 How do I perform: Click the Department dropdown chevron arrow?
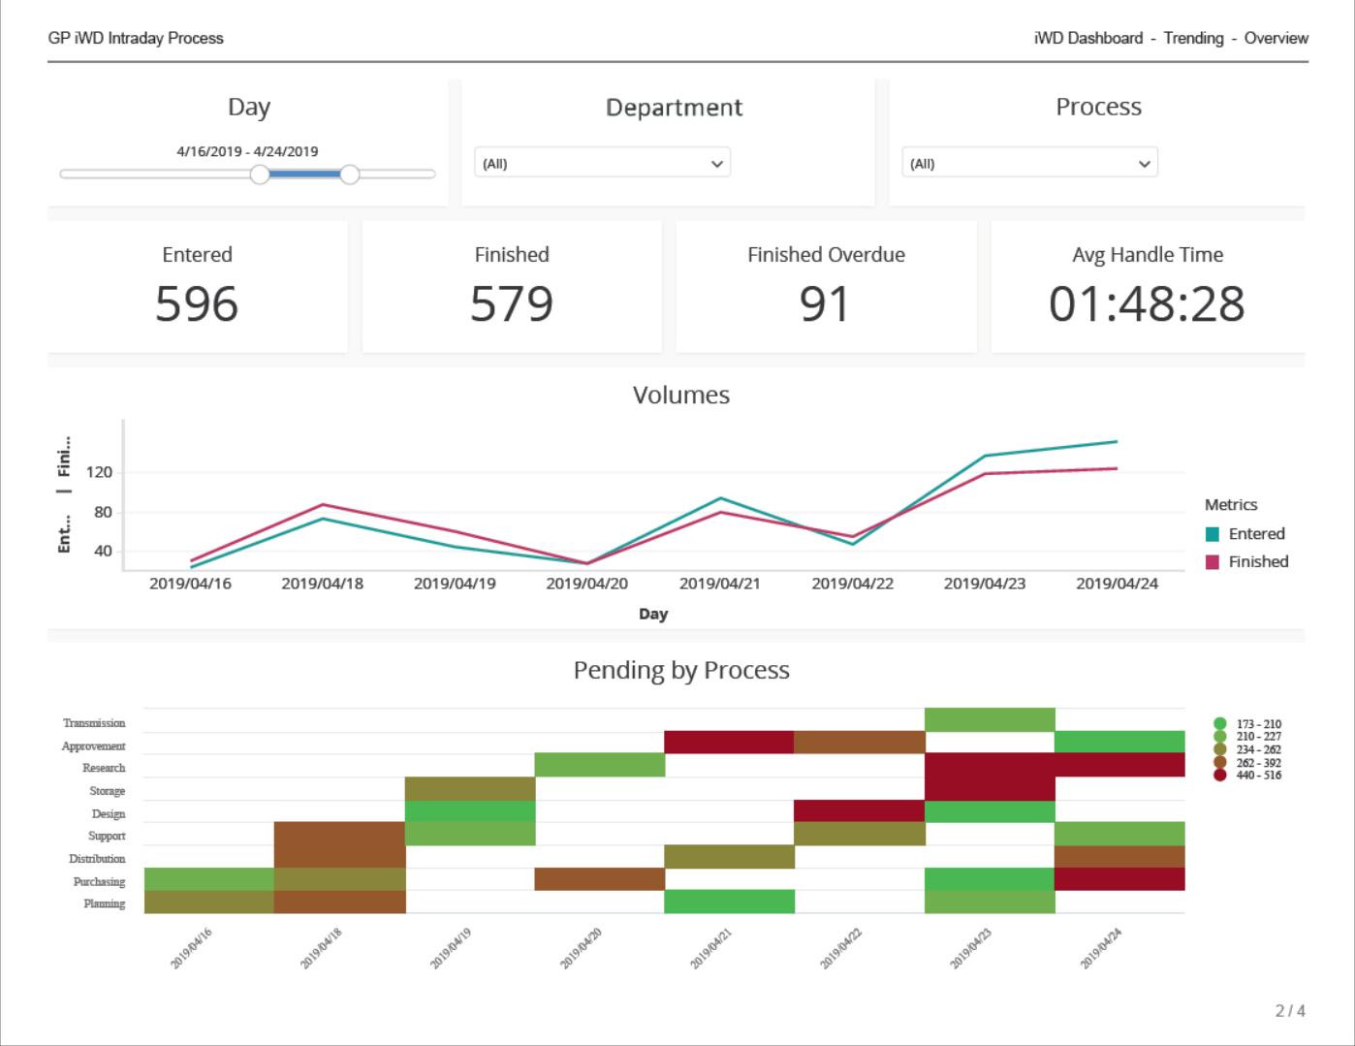(716, 164)
